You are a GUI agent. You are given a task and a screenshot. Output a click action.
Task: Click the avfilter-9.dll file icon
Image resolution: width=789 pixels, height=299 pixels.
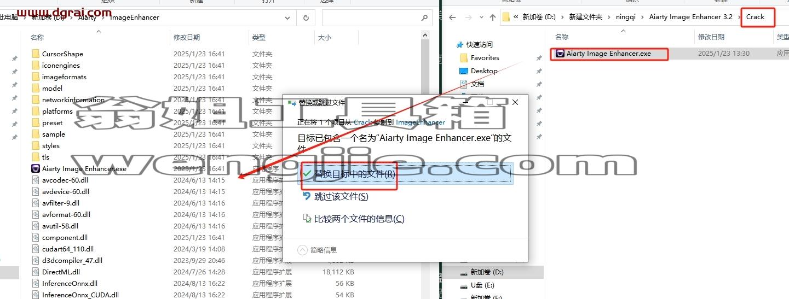coord(36,203)
